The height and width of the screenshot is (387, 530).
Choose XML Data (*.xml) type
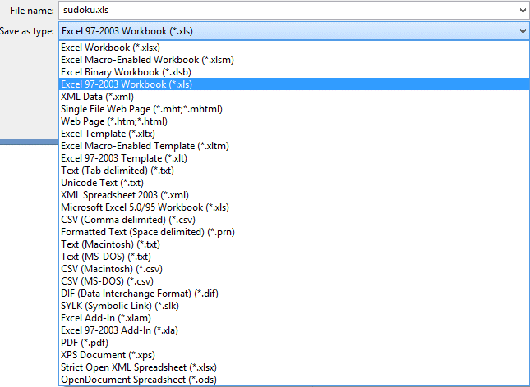(294, 97)
